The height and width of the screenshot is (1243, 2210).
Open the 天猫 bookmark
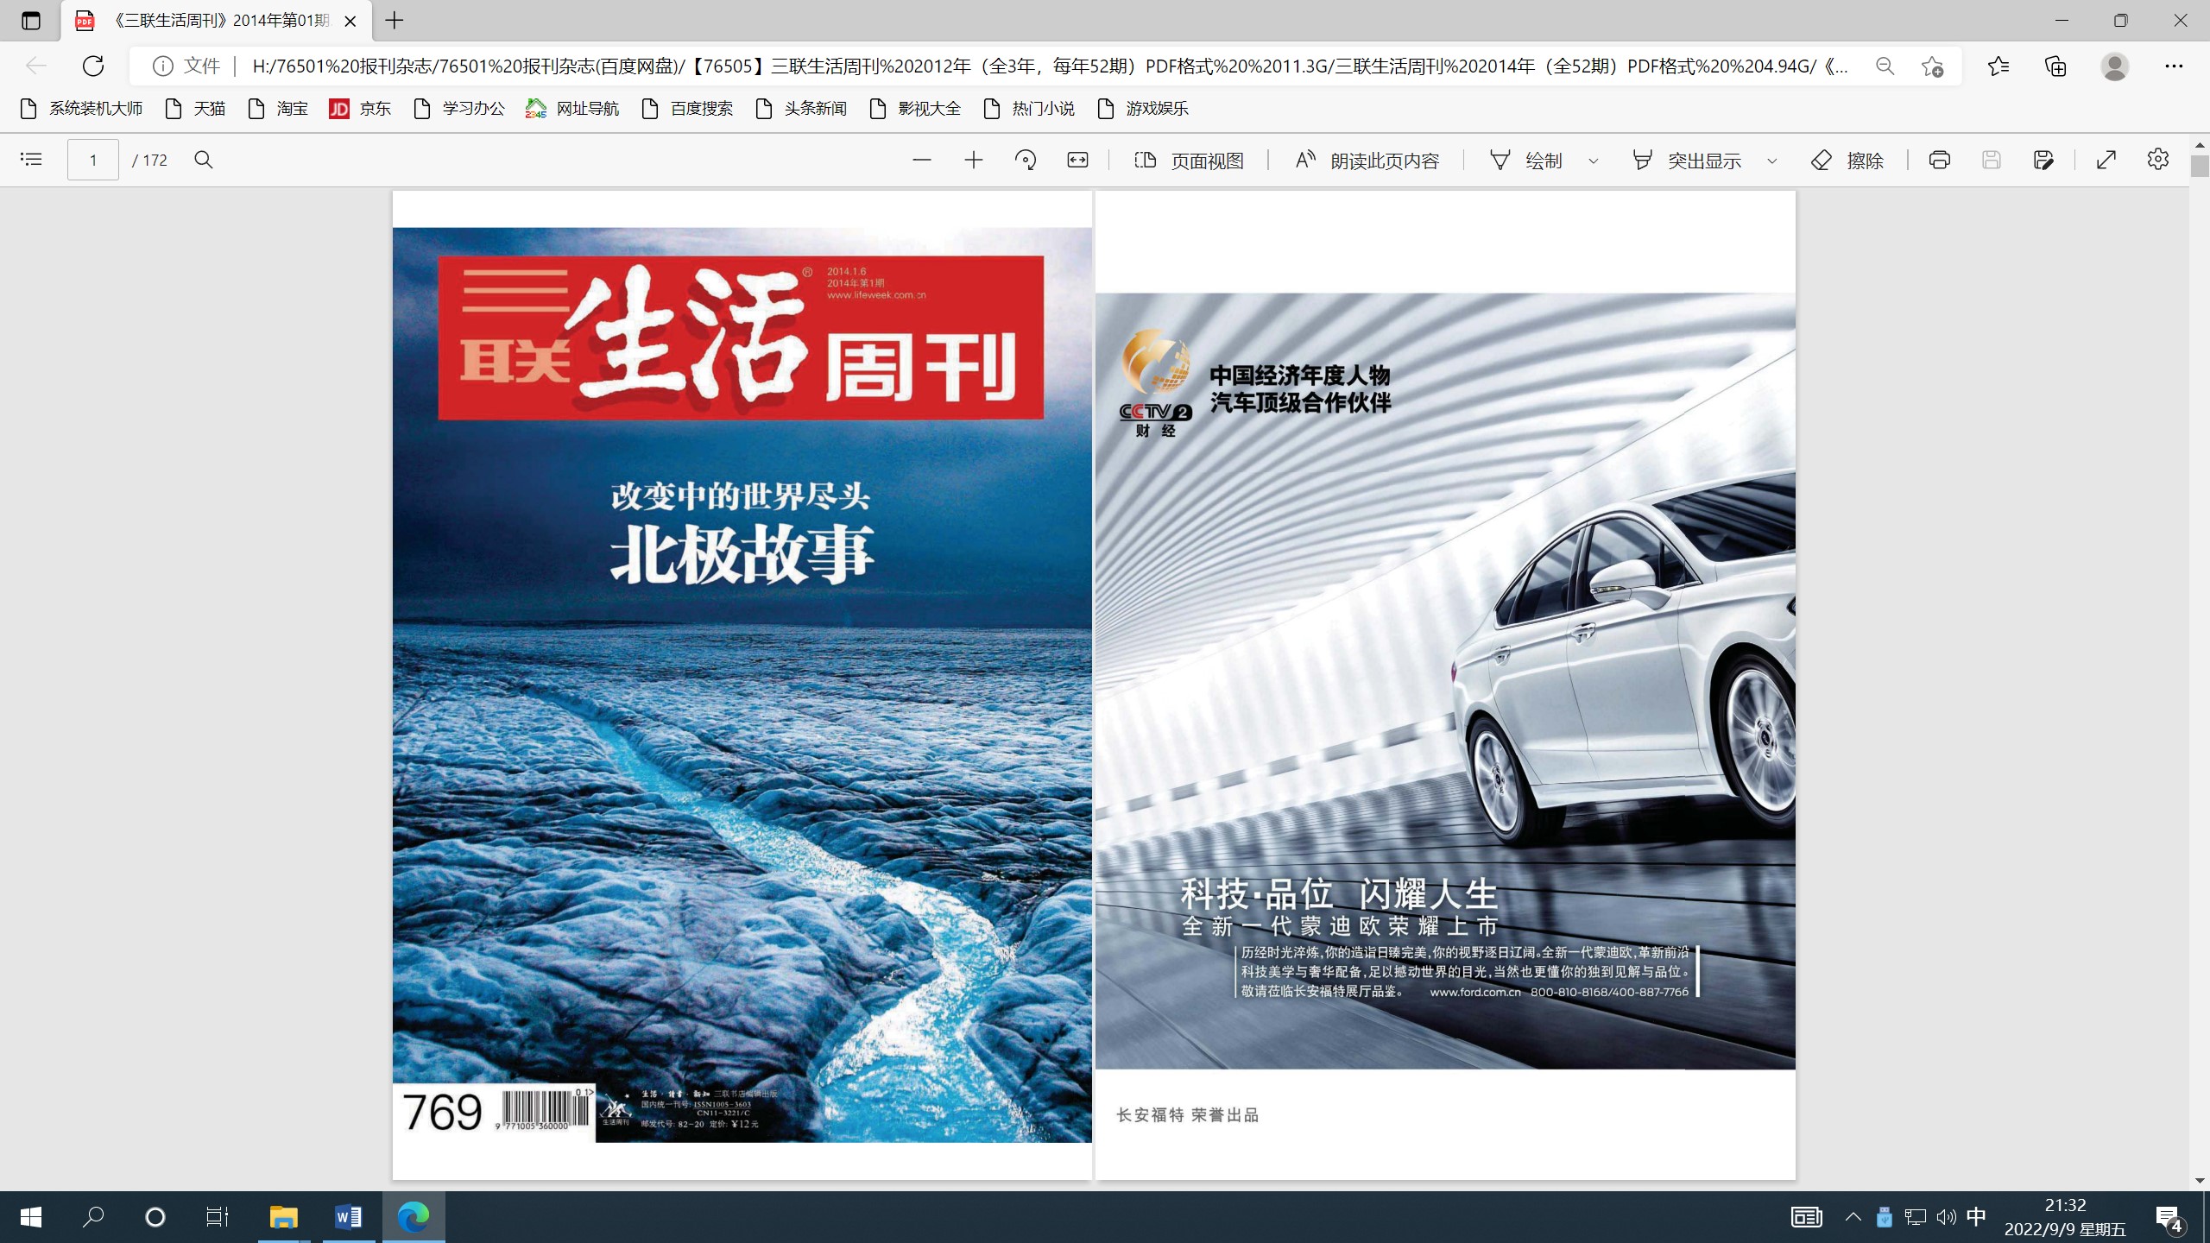[x=196, y=109]
